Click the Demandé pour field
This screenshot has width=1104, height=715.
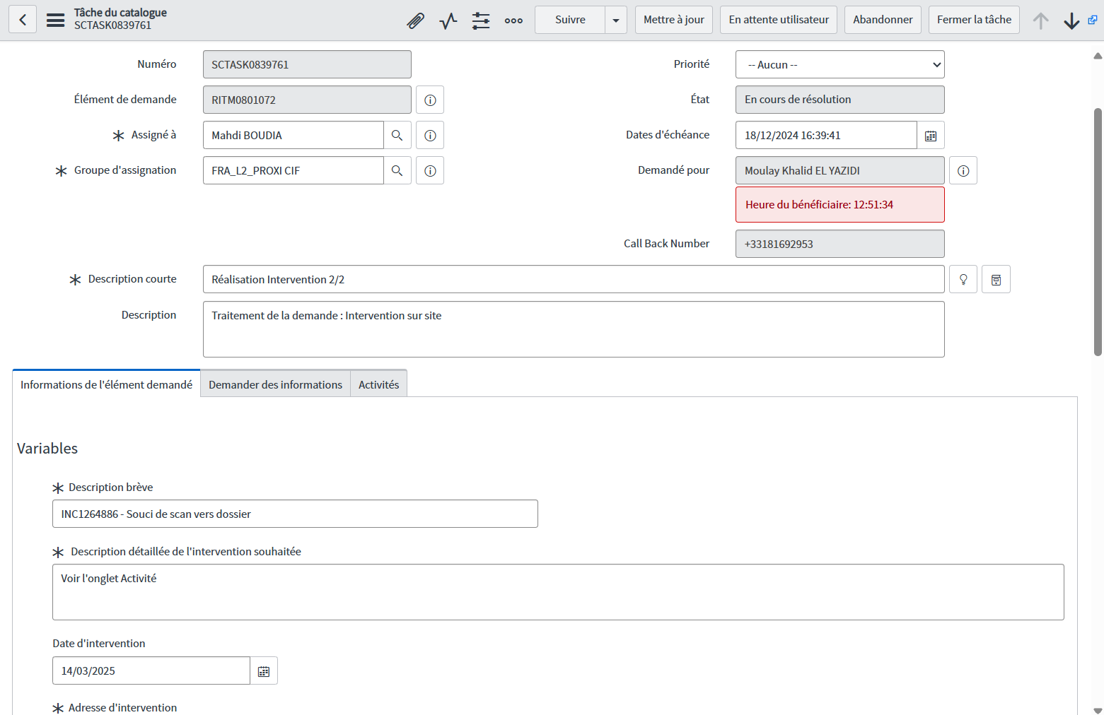[840, 170]
